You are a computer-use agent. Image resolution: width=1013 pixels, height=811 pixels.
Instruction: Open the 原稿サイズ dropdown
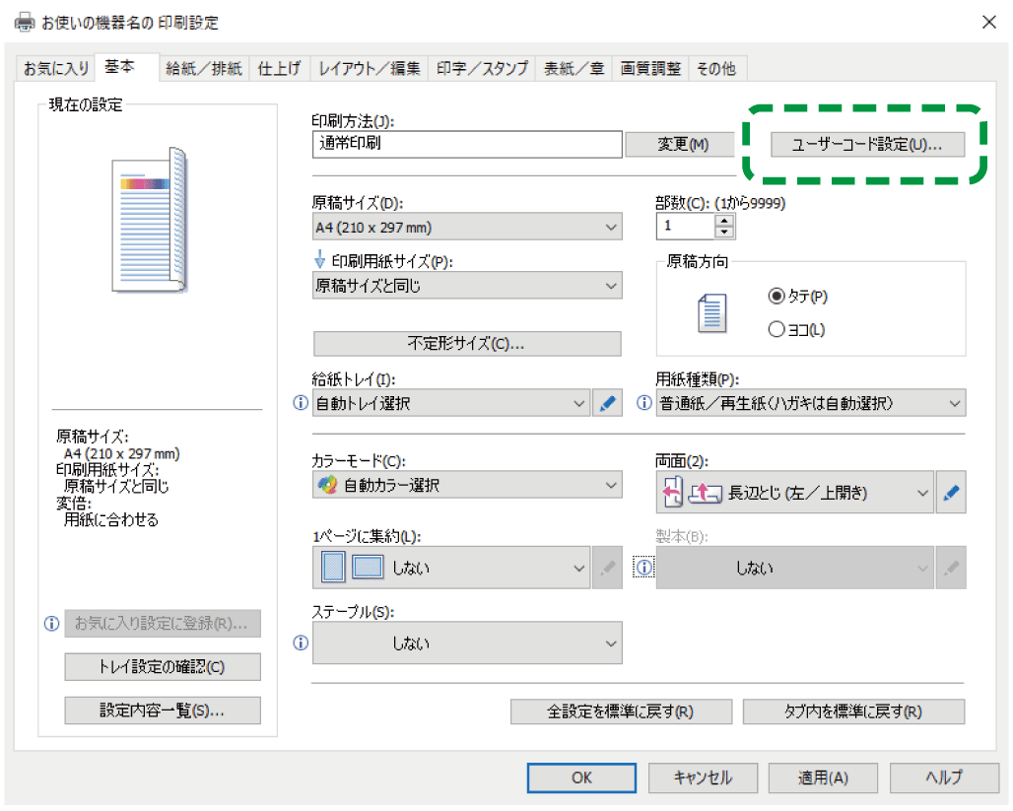(x=467, y=228)
